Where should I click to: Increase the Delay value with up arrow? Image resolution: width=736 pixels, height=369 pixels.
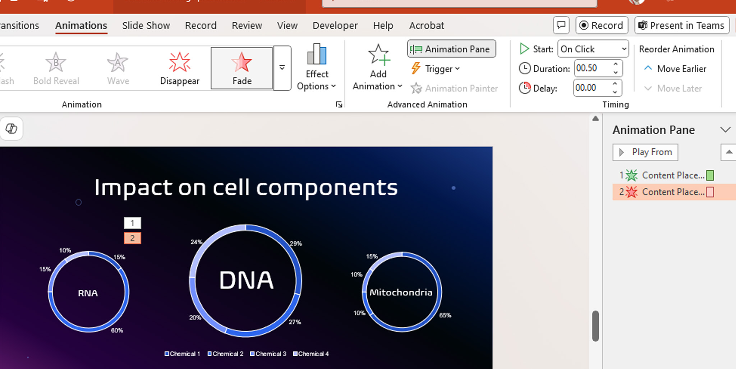point(615,84)
